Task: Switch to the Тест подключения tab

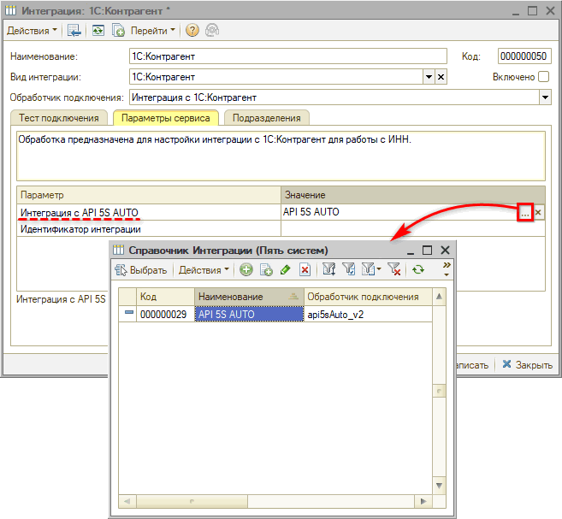Action: [x=59, y=118]
